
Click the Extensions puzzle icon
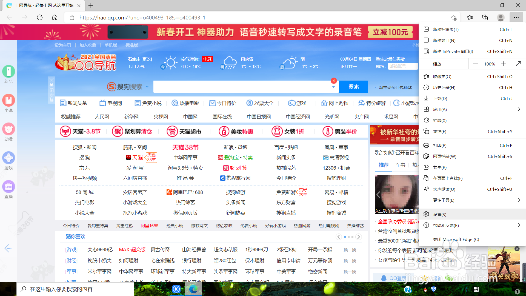coord(426,120)
